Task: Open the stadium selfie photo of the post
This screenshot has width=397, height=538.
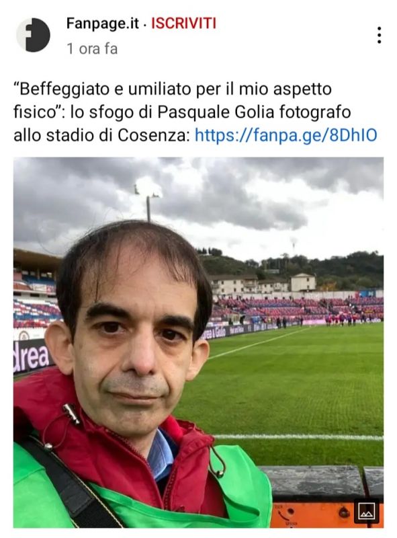Action: click(x=198, y=342)
